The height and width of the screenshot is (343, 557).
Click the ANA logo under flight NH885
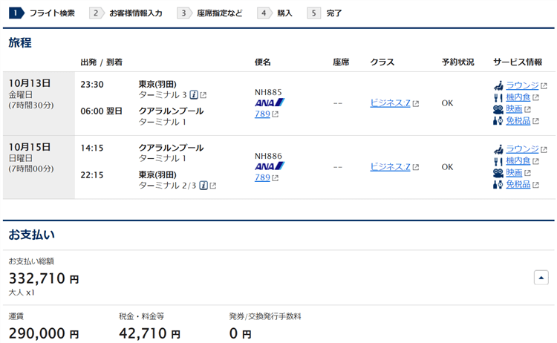[270, 103]
